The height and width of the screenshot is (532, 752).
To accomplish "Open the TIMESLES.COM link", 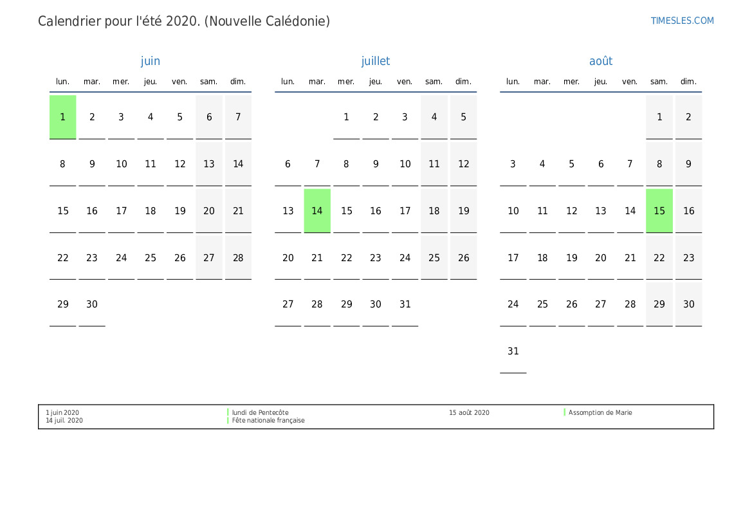I will pyautogui.click(x=682, y=21).
